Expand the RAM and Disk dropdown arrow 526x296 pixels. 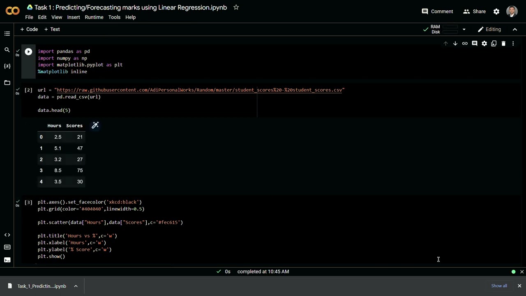click(x=464, y=30)
